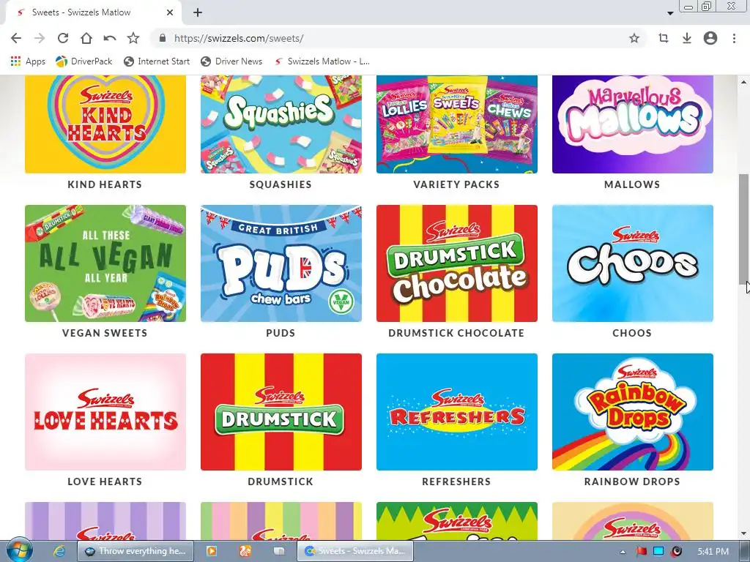Open the Love Hearts product image
This screenshot has height=562, width=750.
point(105,412)
